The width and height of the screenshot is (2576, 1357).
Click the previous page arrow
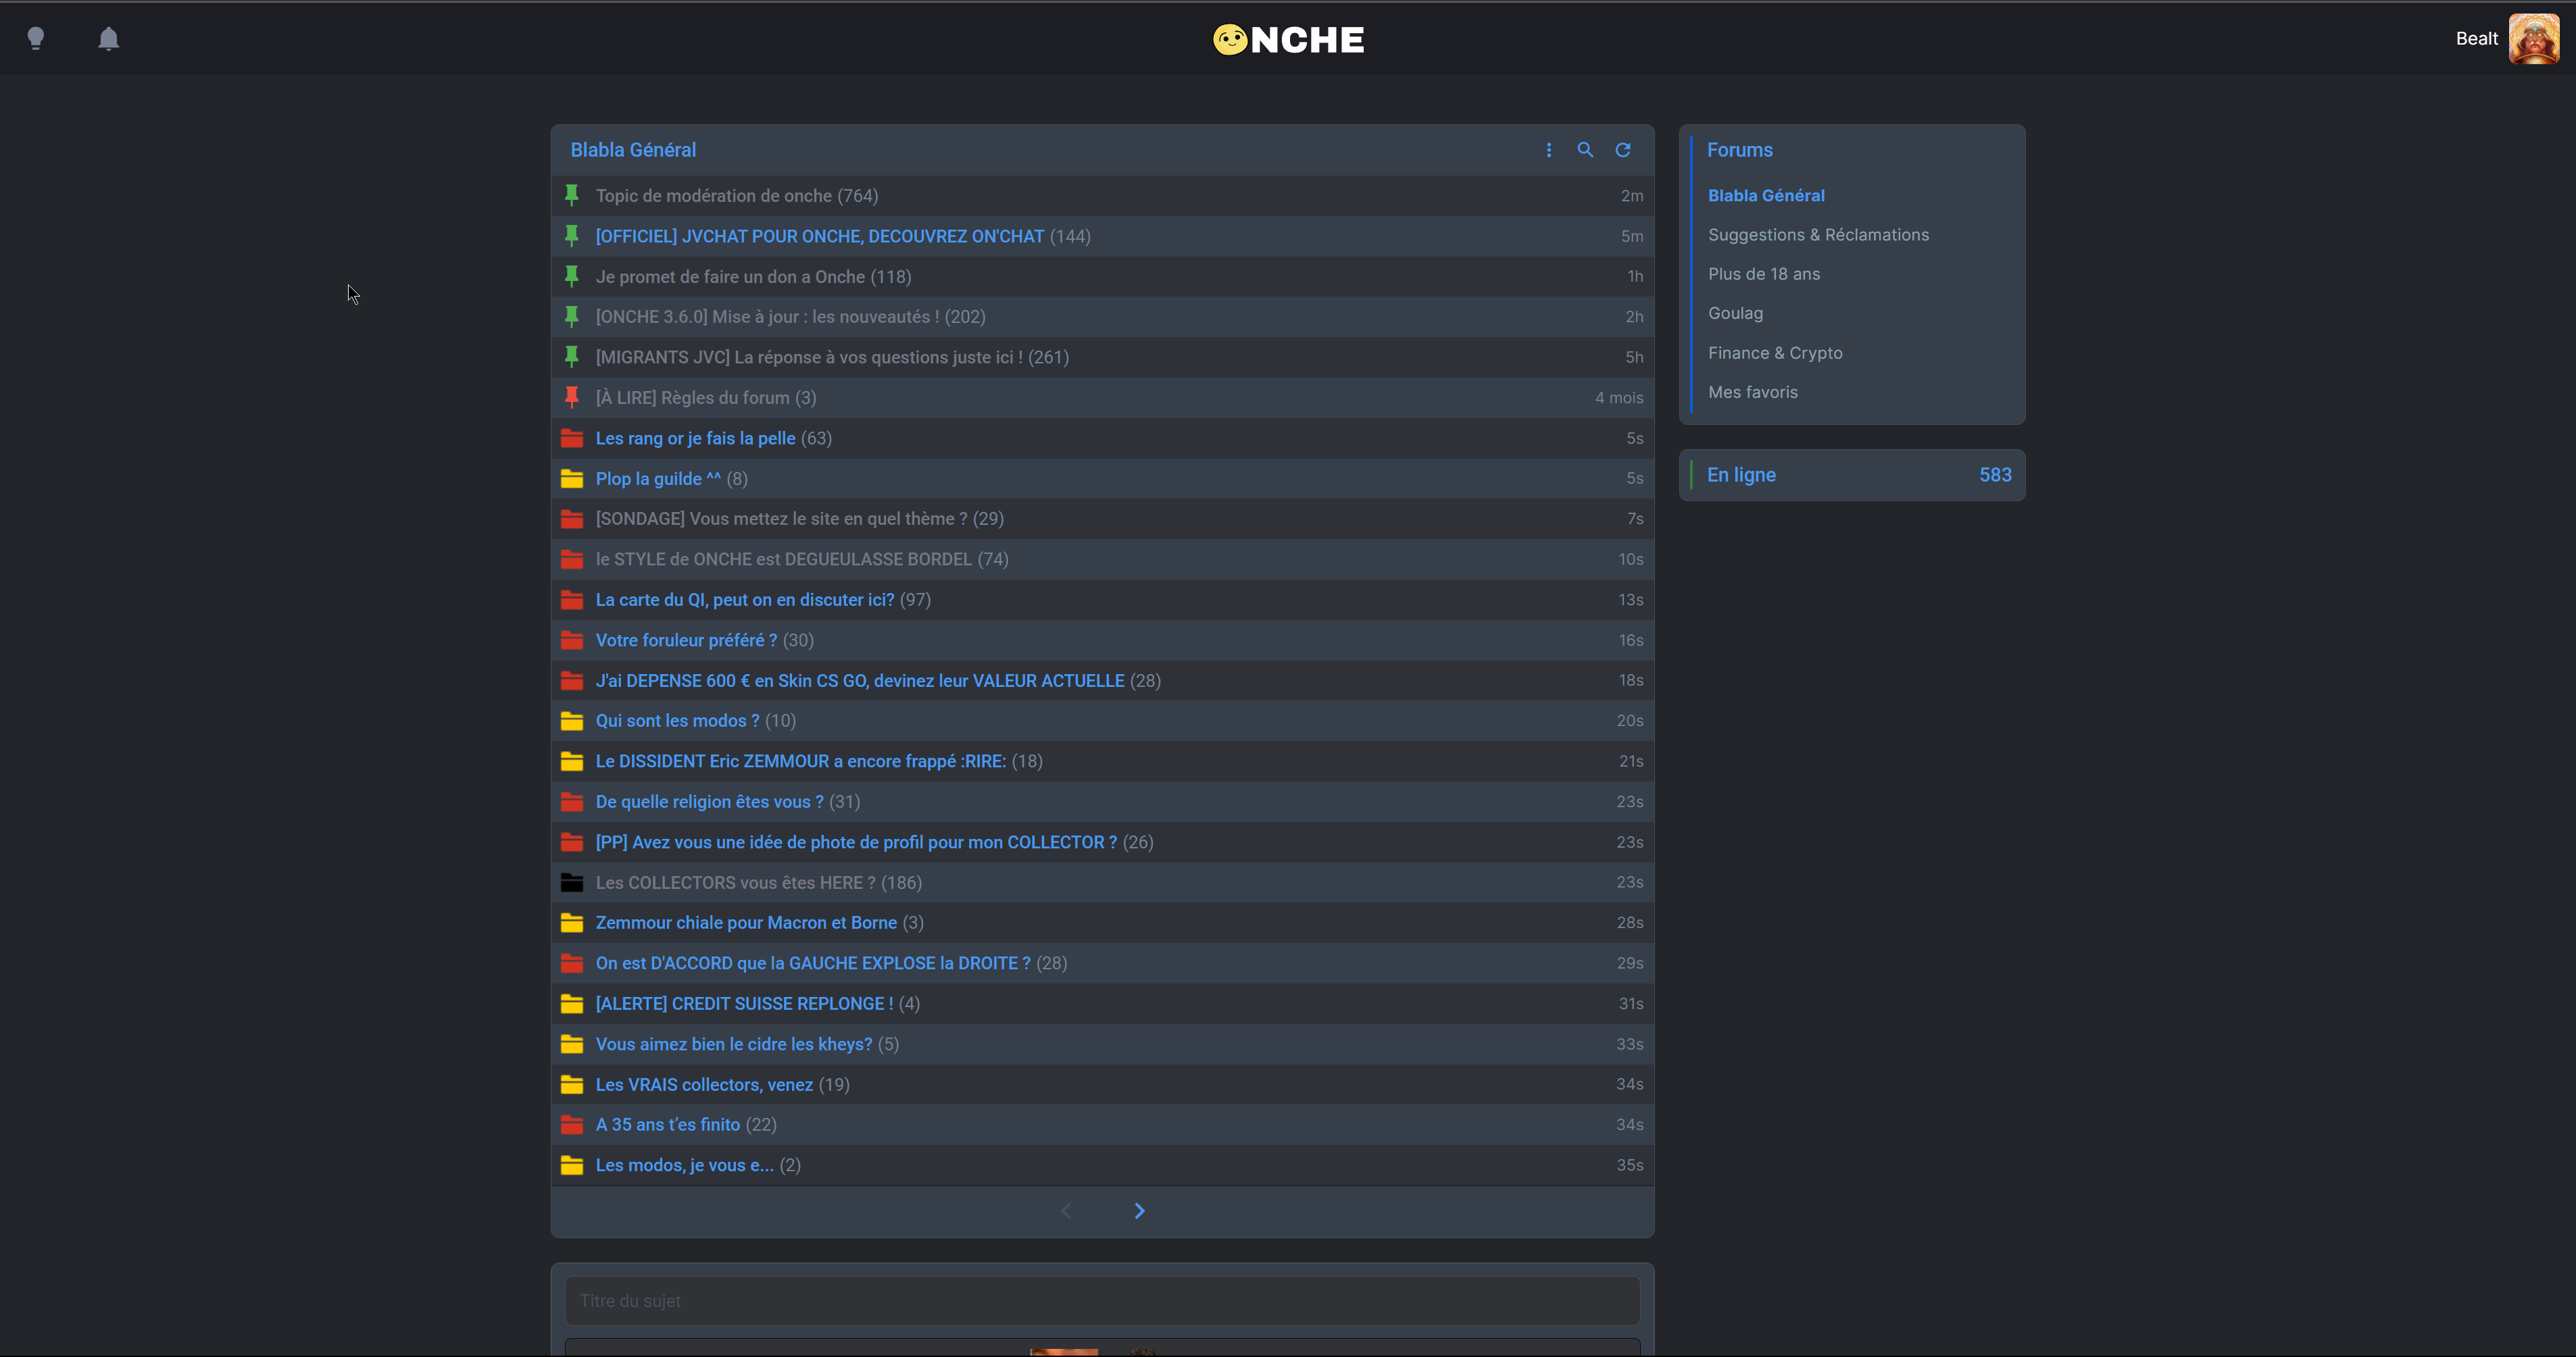1066,1211
